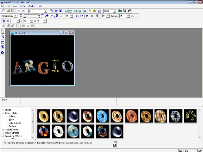The image size is (203, 152).
Task: Open the Help menu
Action: 40,6
